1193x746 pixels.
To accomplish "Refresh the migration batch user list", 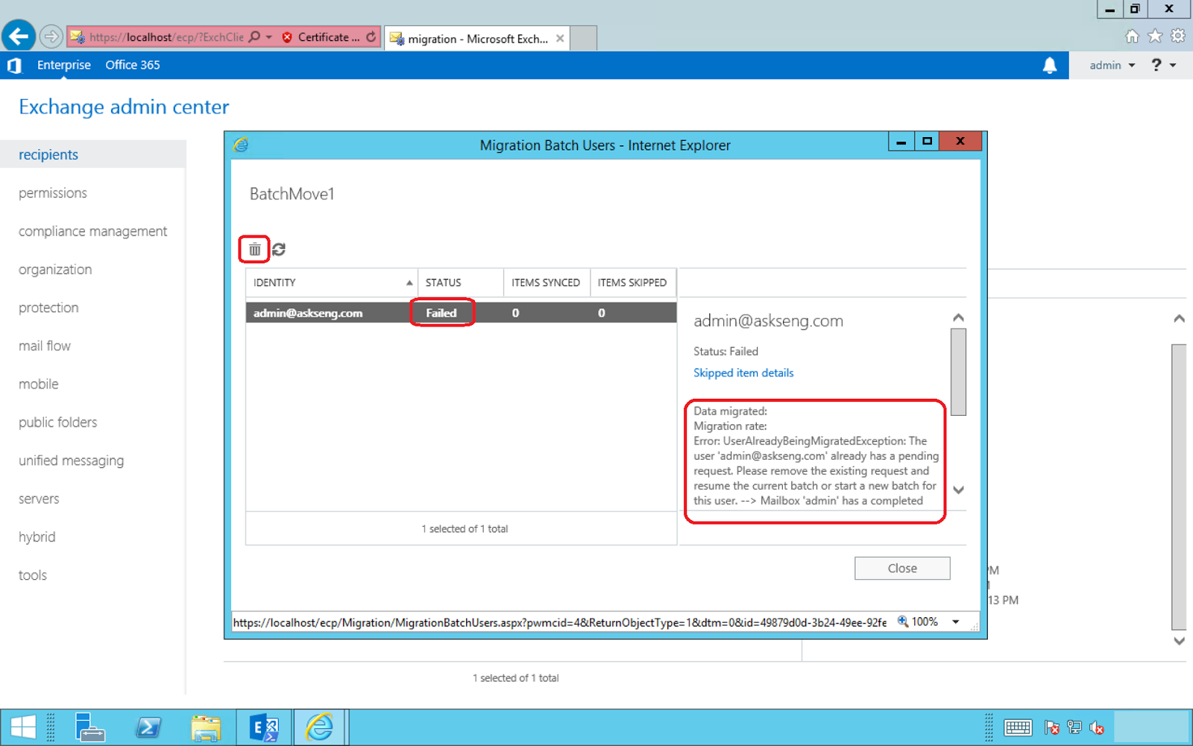I will pos(278,249).
